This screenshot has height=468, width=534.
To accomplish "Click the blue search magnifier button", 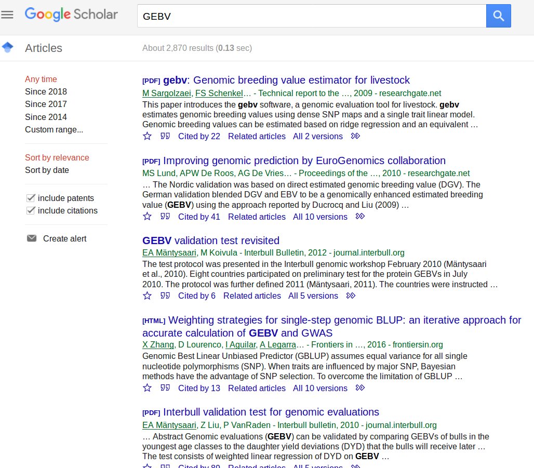I will click(x=498, y=16).
